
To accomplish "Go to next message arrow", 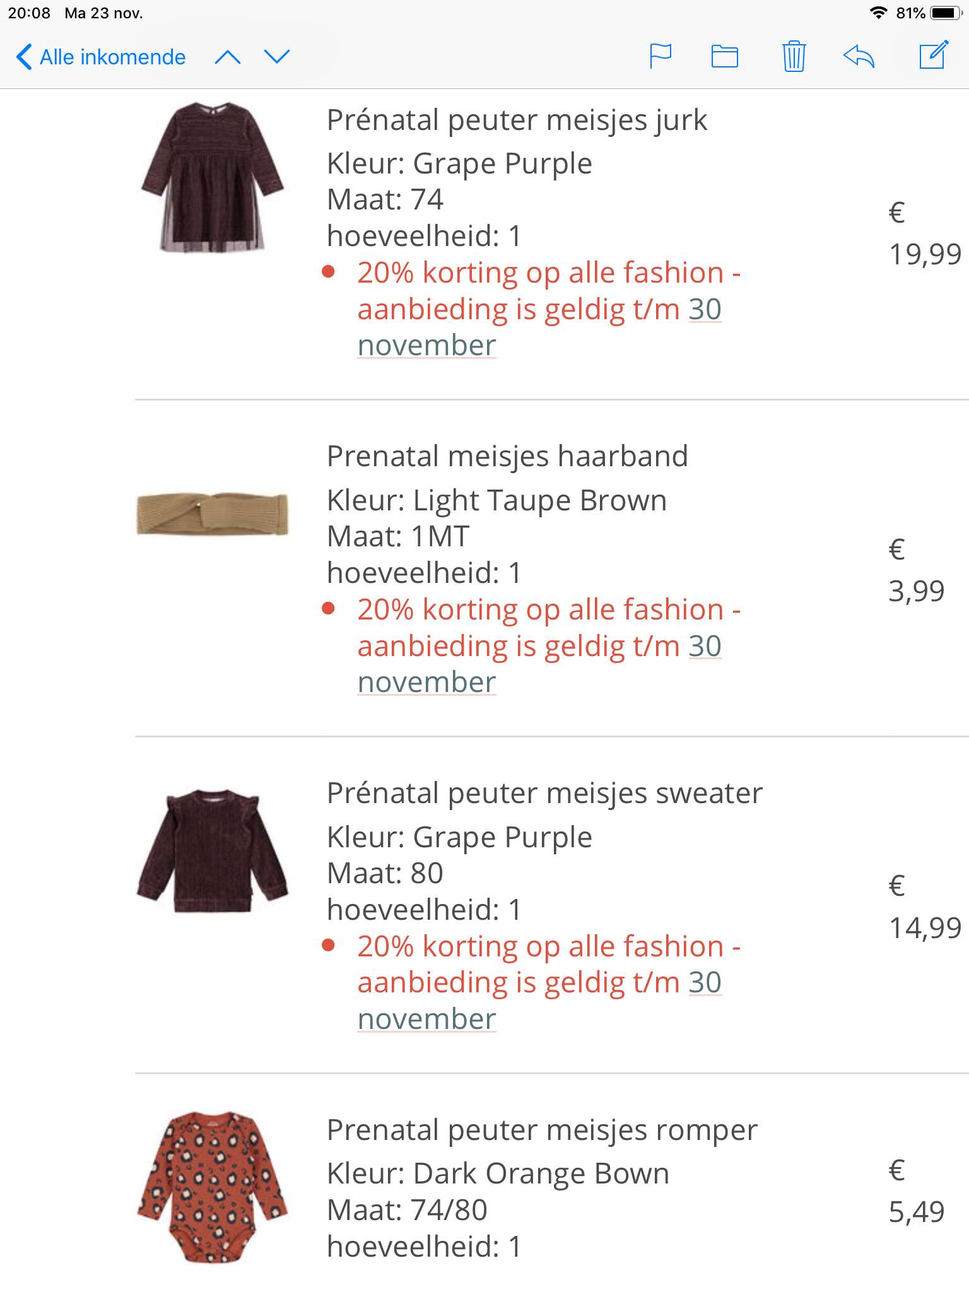I will 277,57.
